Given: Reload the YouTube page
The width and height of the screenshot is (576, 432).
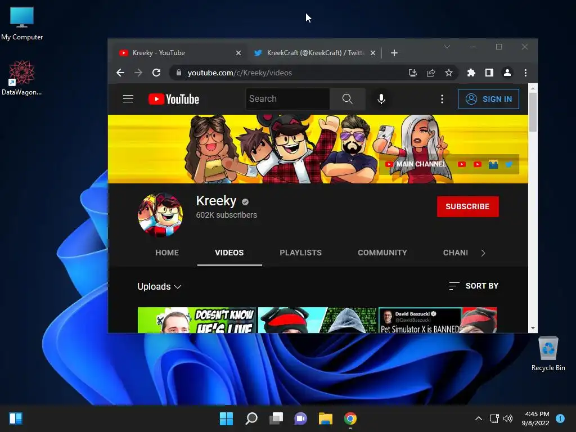Looking at the screenshot, I should click(x=156, y=73).
